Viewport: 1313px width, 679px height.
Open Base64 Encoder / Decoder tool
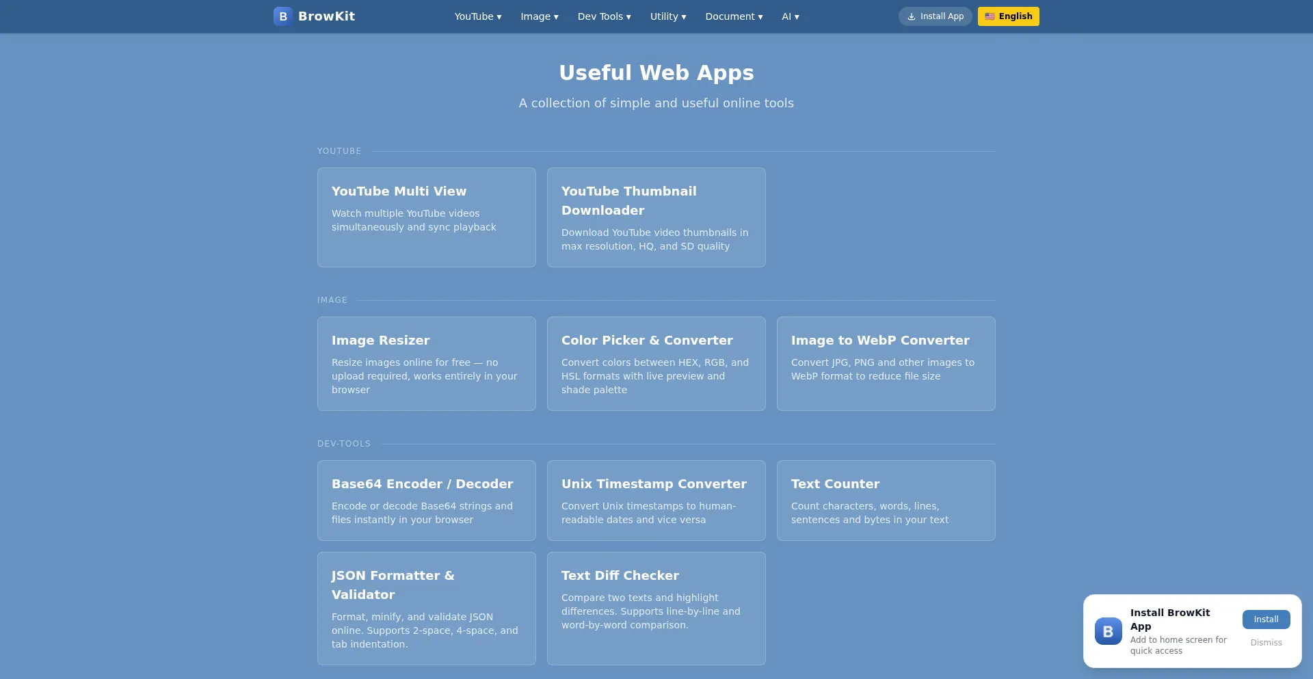(x=427, y=501)
